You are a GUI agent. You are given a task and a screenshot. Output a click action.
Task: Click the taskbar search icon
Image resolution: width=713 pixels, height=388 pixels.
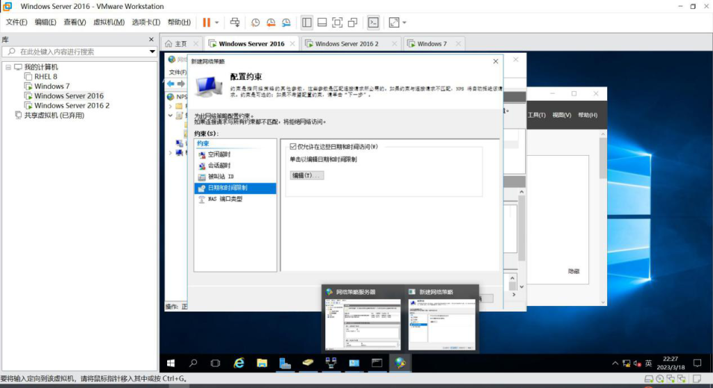click(x=194, y=363)
